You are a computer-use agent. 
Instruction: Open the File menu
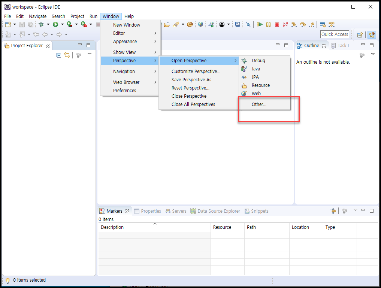click(7, 16)
